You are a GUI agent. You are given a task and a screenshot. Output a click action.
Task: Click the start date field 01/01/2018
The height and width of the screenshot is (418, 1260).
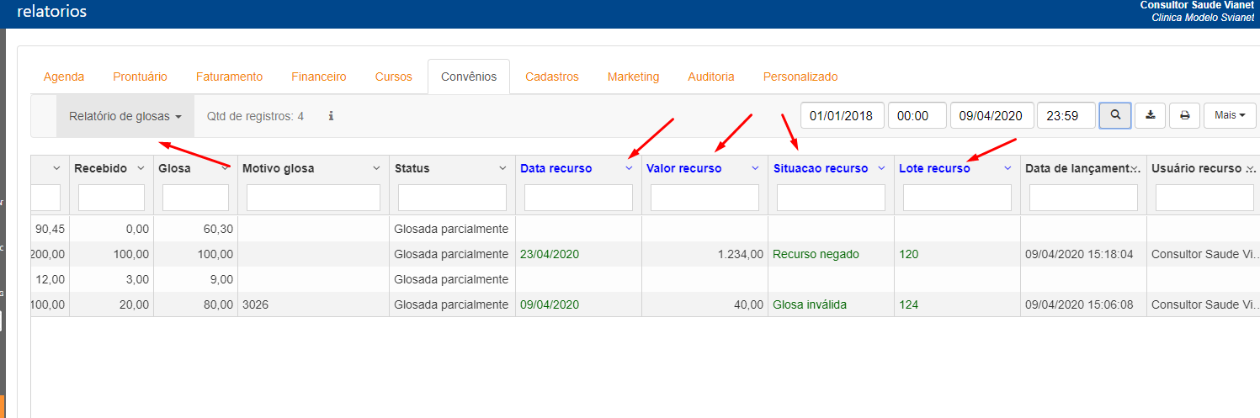tap(842, 116)
